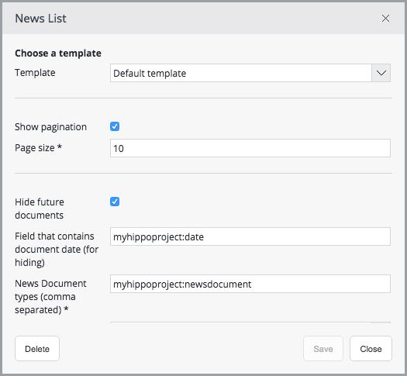Click the Template label text
Image resolution: width=407 pixels, height=376 pixels.
click(35, 73)
